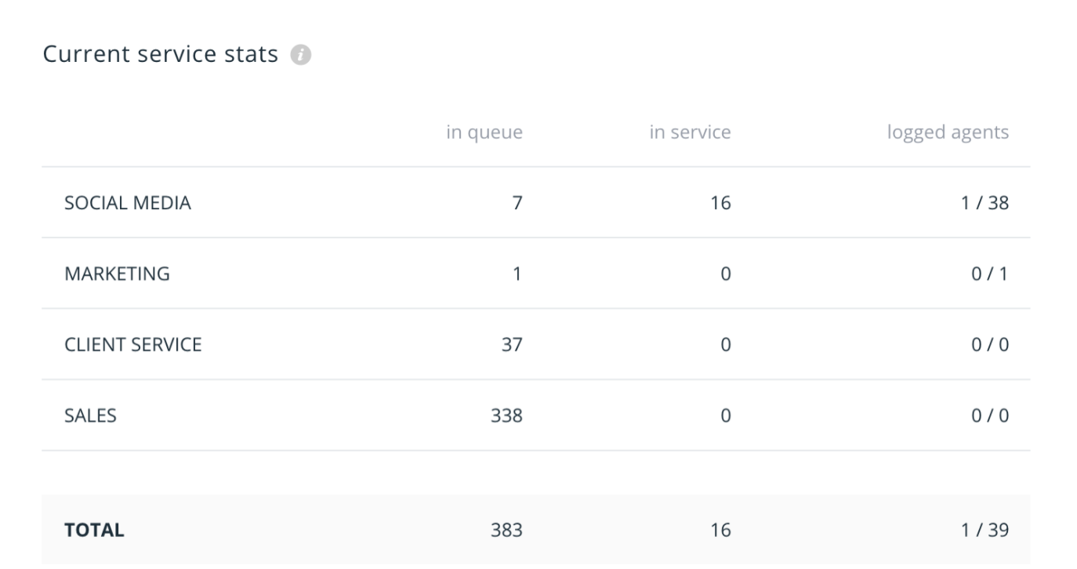Click total in queue value 383

pyautogui.click(x=506, y=530)
